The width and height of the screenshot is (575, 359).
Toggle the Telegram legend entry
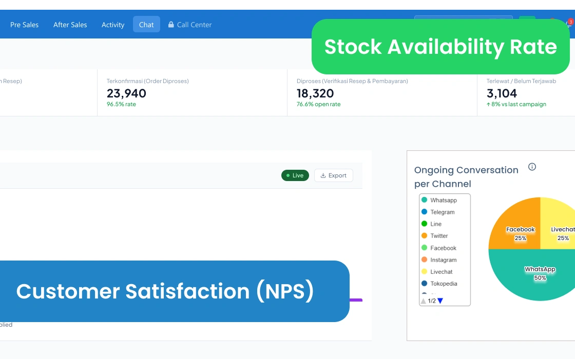(438, 212)
